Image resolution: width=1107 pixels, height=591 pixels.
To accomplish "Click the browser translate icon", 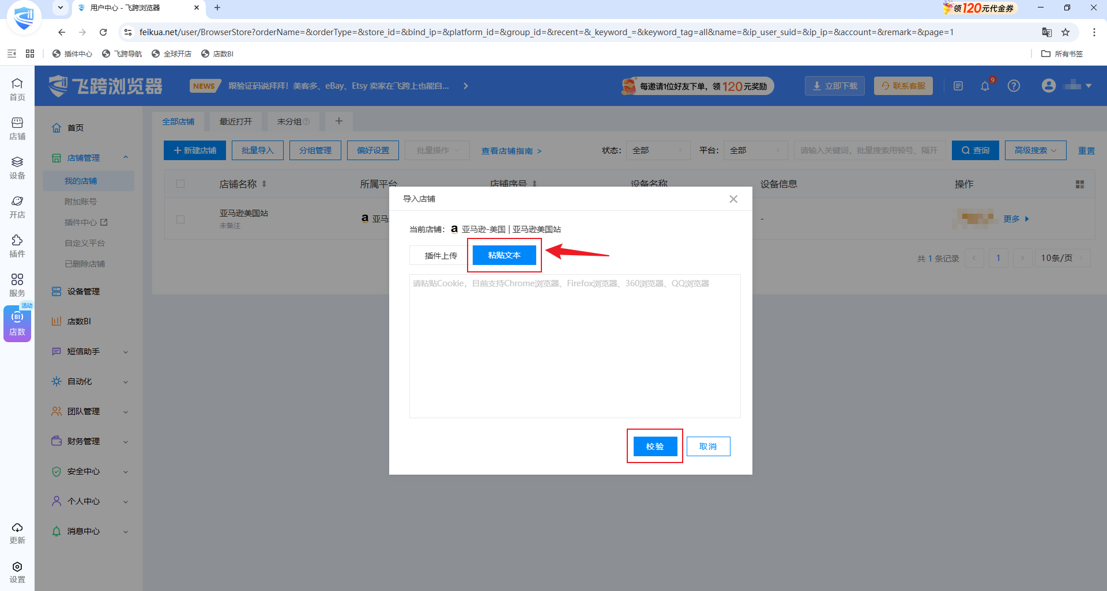I will coord(1046,32).
